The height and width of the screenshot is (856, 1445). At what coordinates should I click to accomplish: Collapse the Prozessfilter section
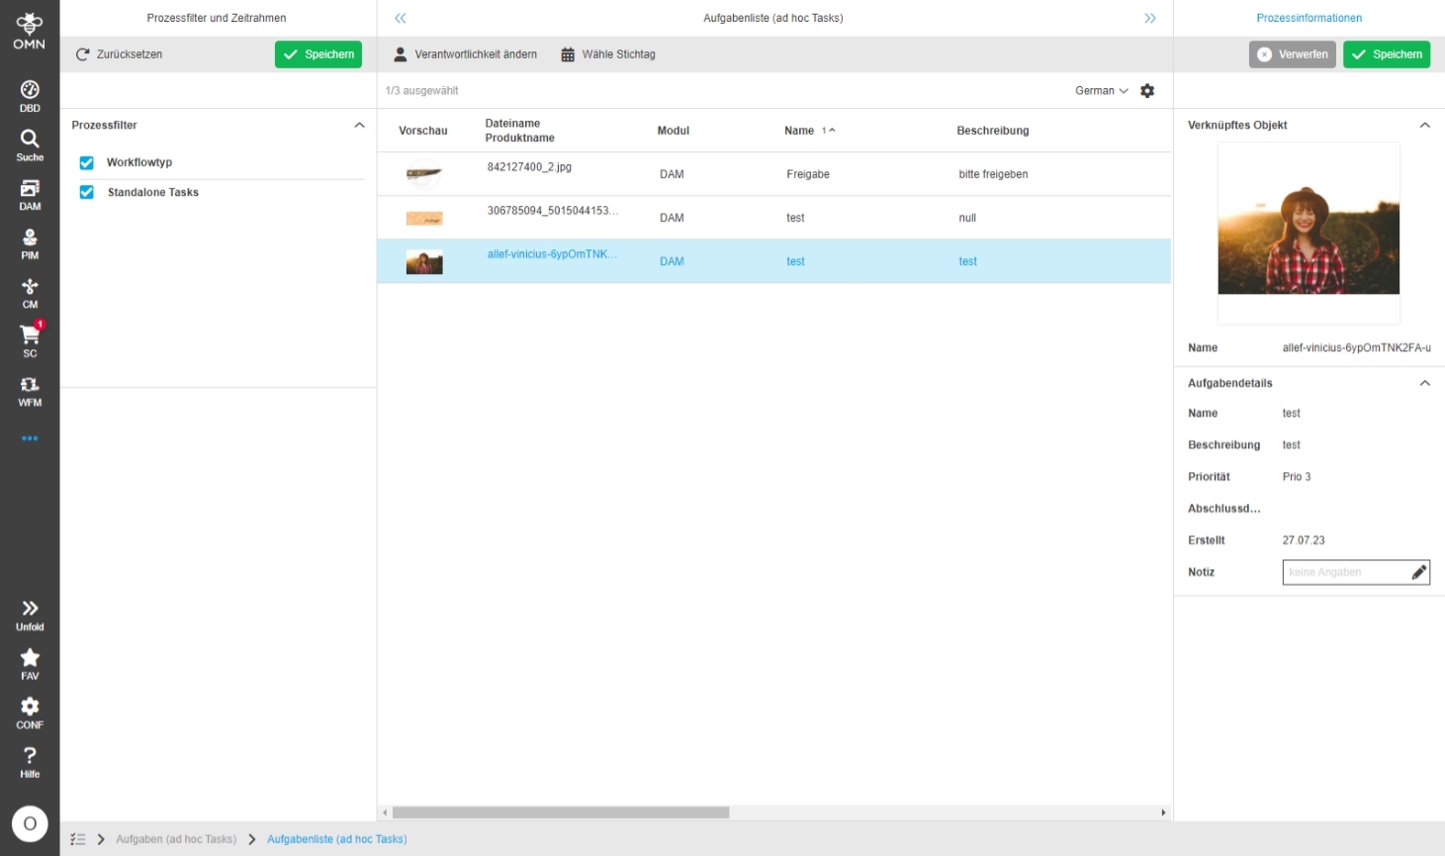pyautogui.click(x=359, y=126)
